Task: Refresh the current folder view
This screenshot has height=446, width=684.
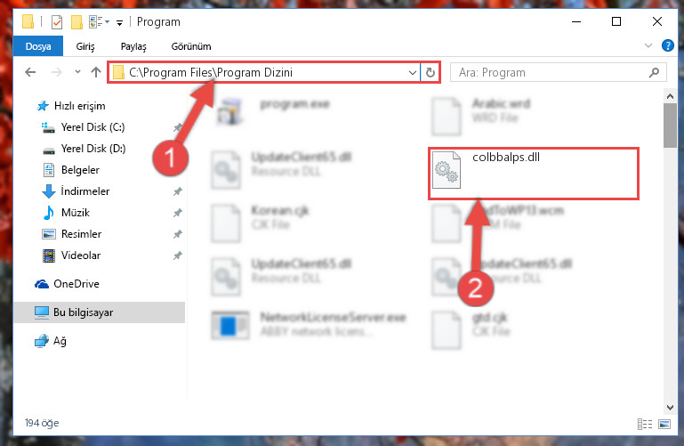Action: point(431,72)
